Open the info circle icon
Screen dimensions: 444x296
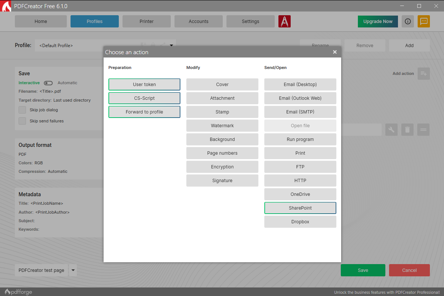pos(408,22)
